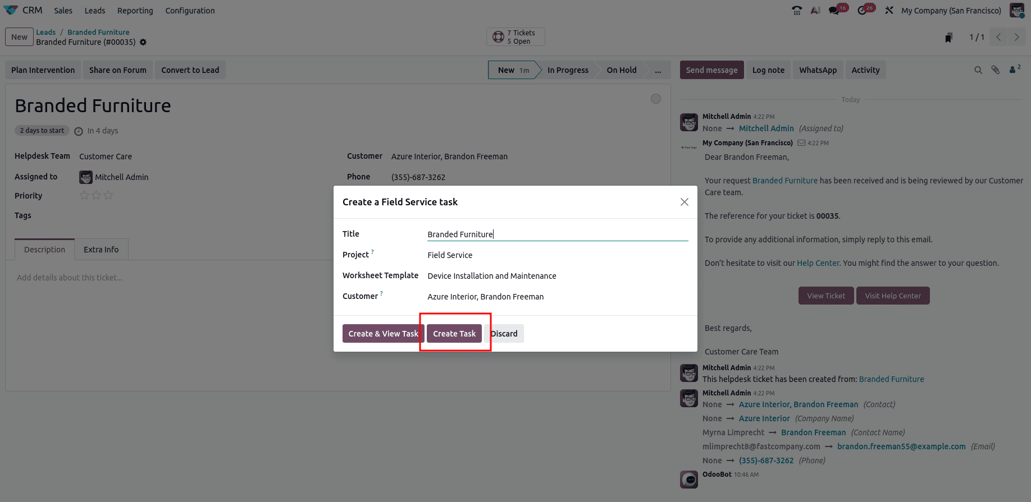
Task: Open the My Company (San Francisco) switcher
Action: coord(951,10)
